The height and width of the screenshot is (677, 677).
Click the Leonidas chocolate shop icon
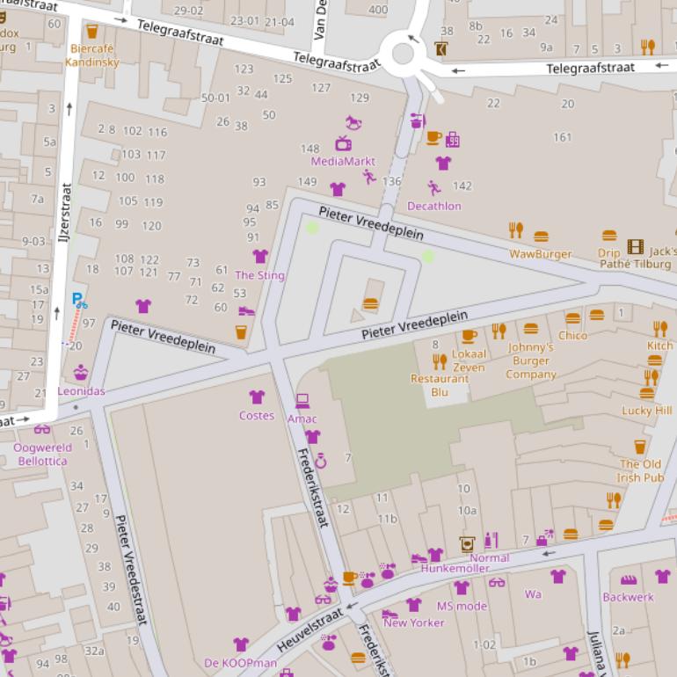tap(81, 373)
